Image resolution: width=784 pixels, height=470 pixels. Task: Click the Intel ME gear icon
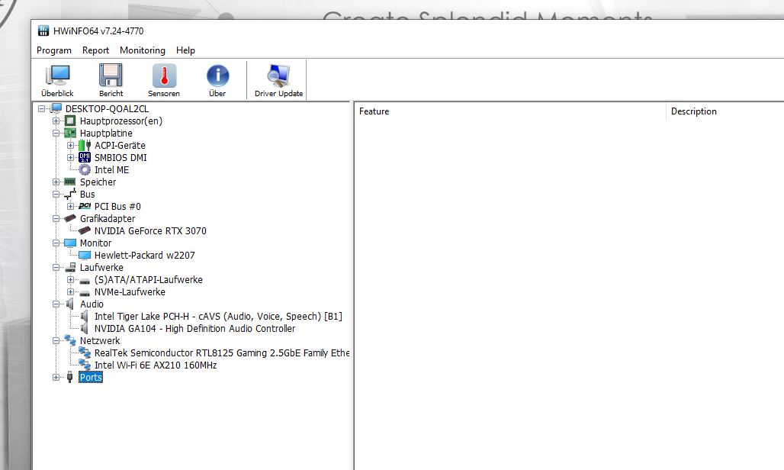[85, 170]
